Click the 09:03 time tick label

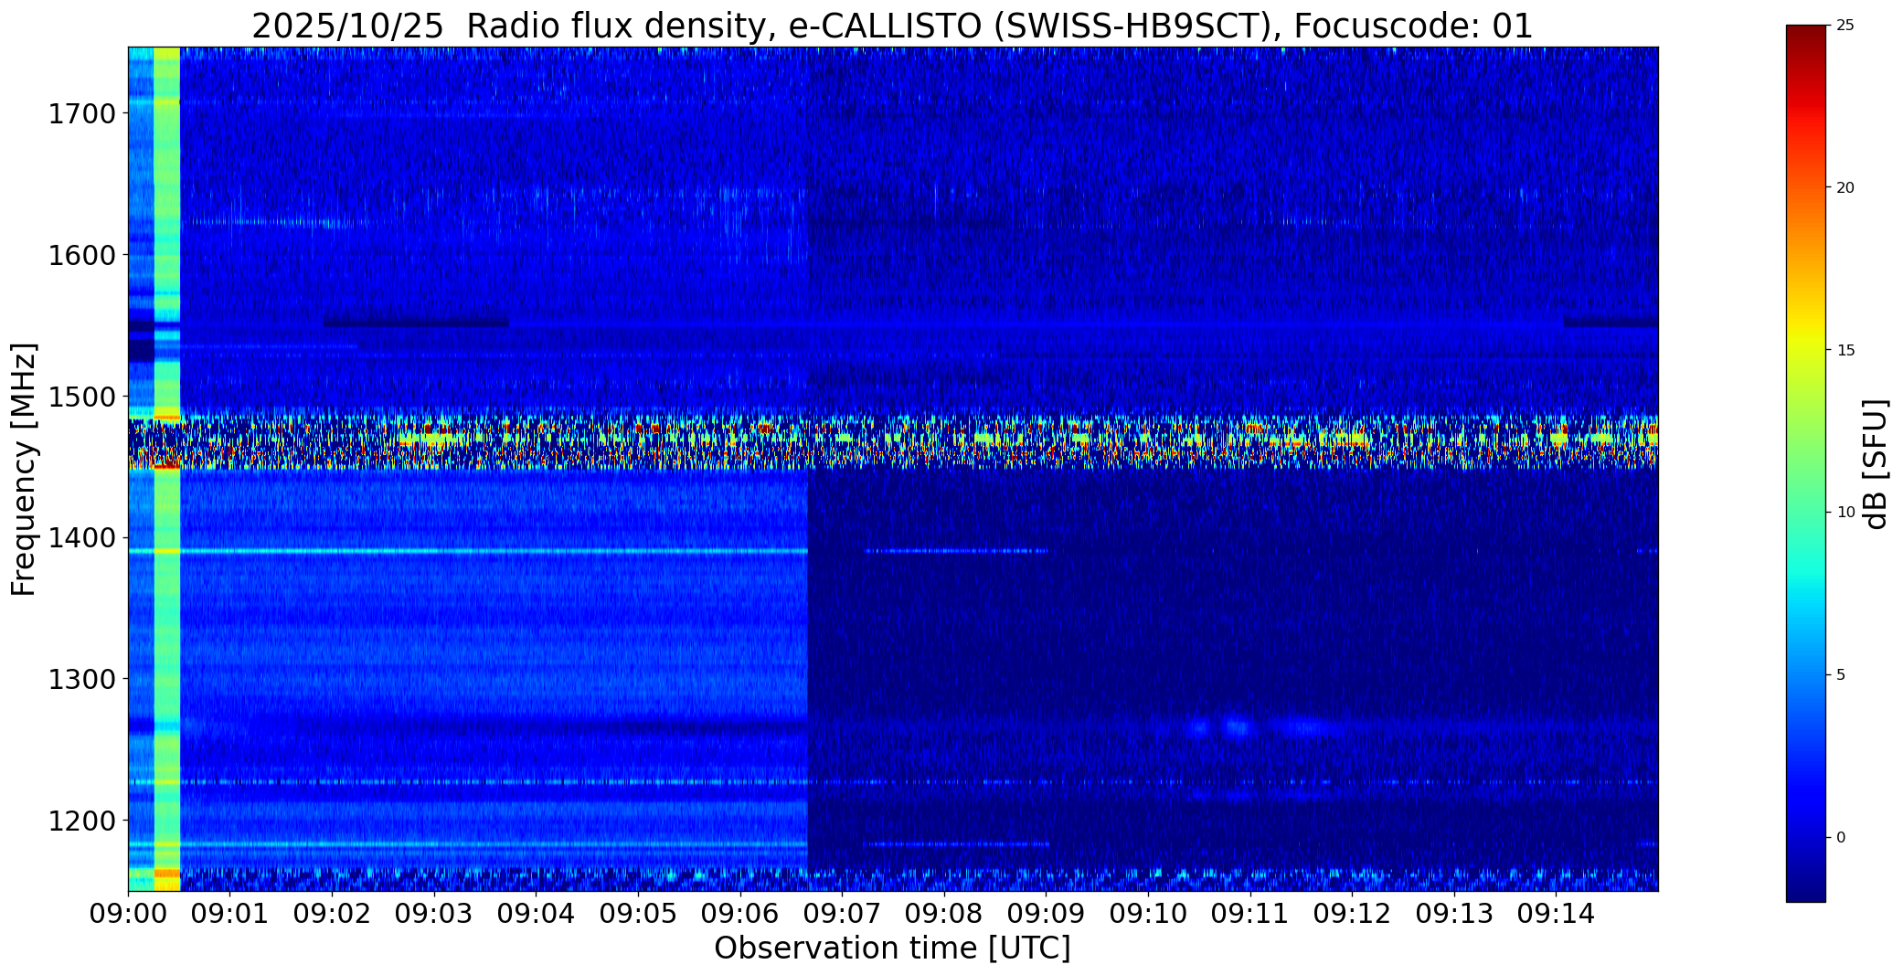pyautogui.click(x=434, y=913)
